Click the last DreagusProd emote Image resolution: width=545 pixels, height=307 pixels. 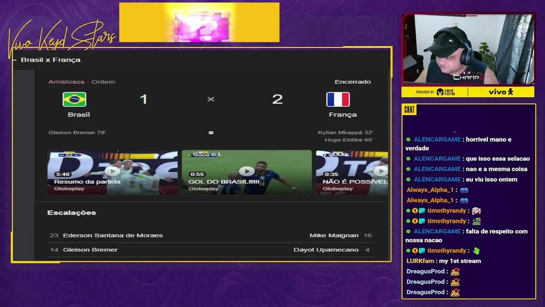455,292
